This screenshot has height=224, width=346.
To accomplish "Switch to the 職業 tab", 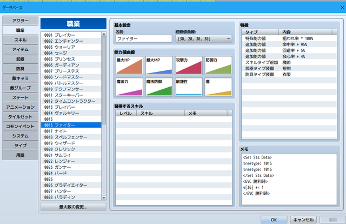I will click(x=21, y=30).
